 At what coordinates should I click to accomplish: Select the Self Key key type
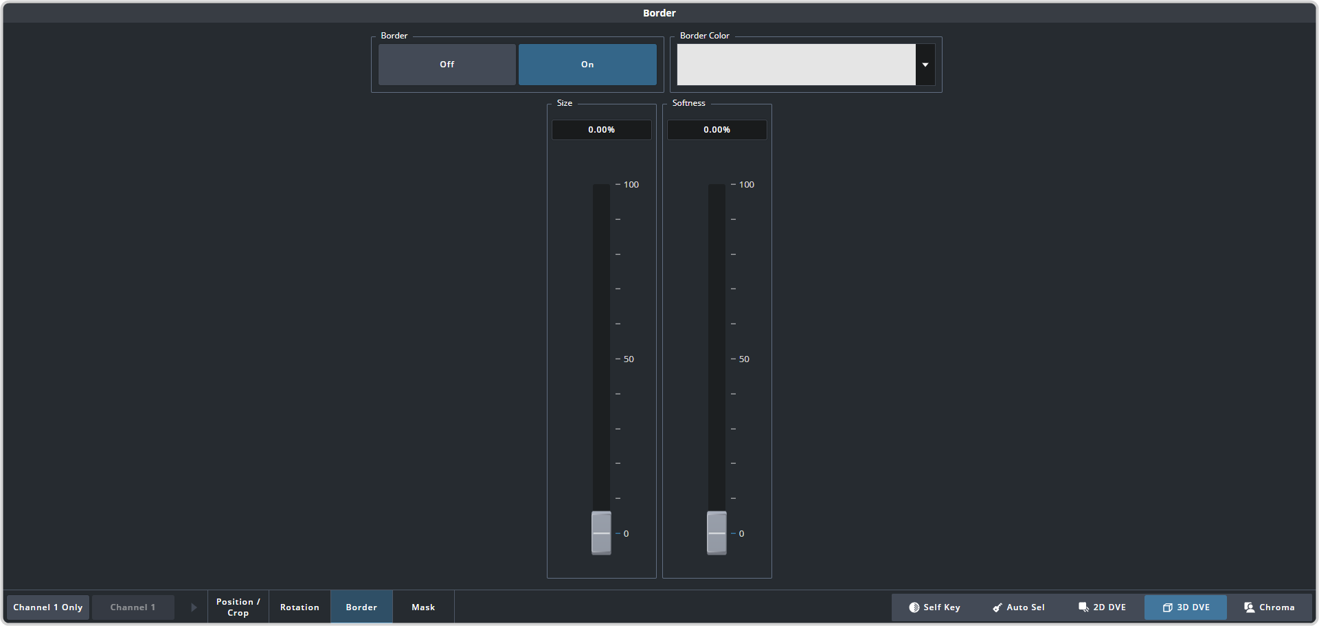934,607
